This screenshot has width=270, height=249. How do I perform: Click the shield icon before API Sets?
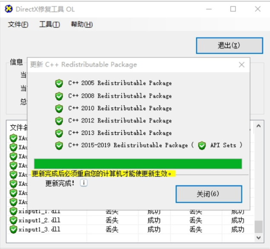(202, 146)
